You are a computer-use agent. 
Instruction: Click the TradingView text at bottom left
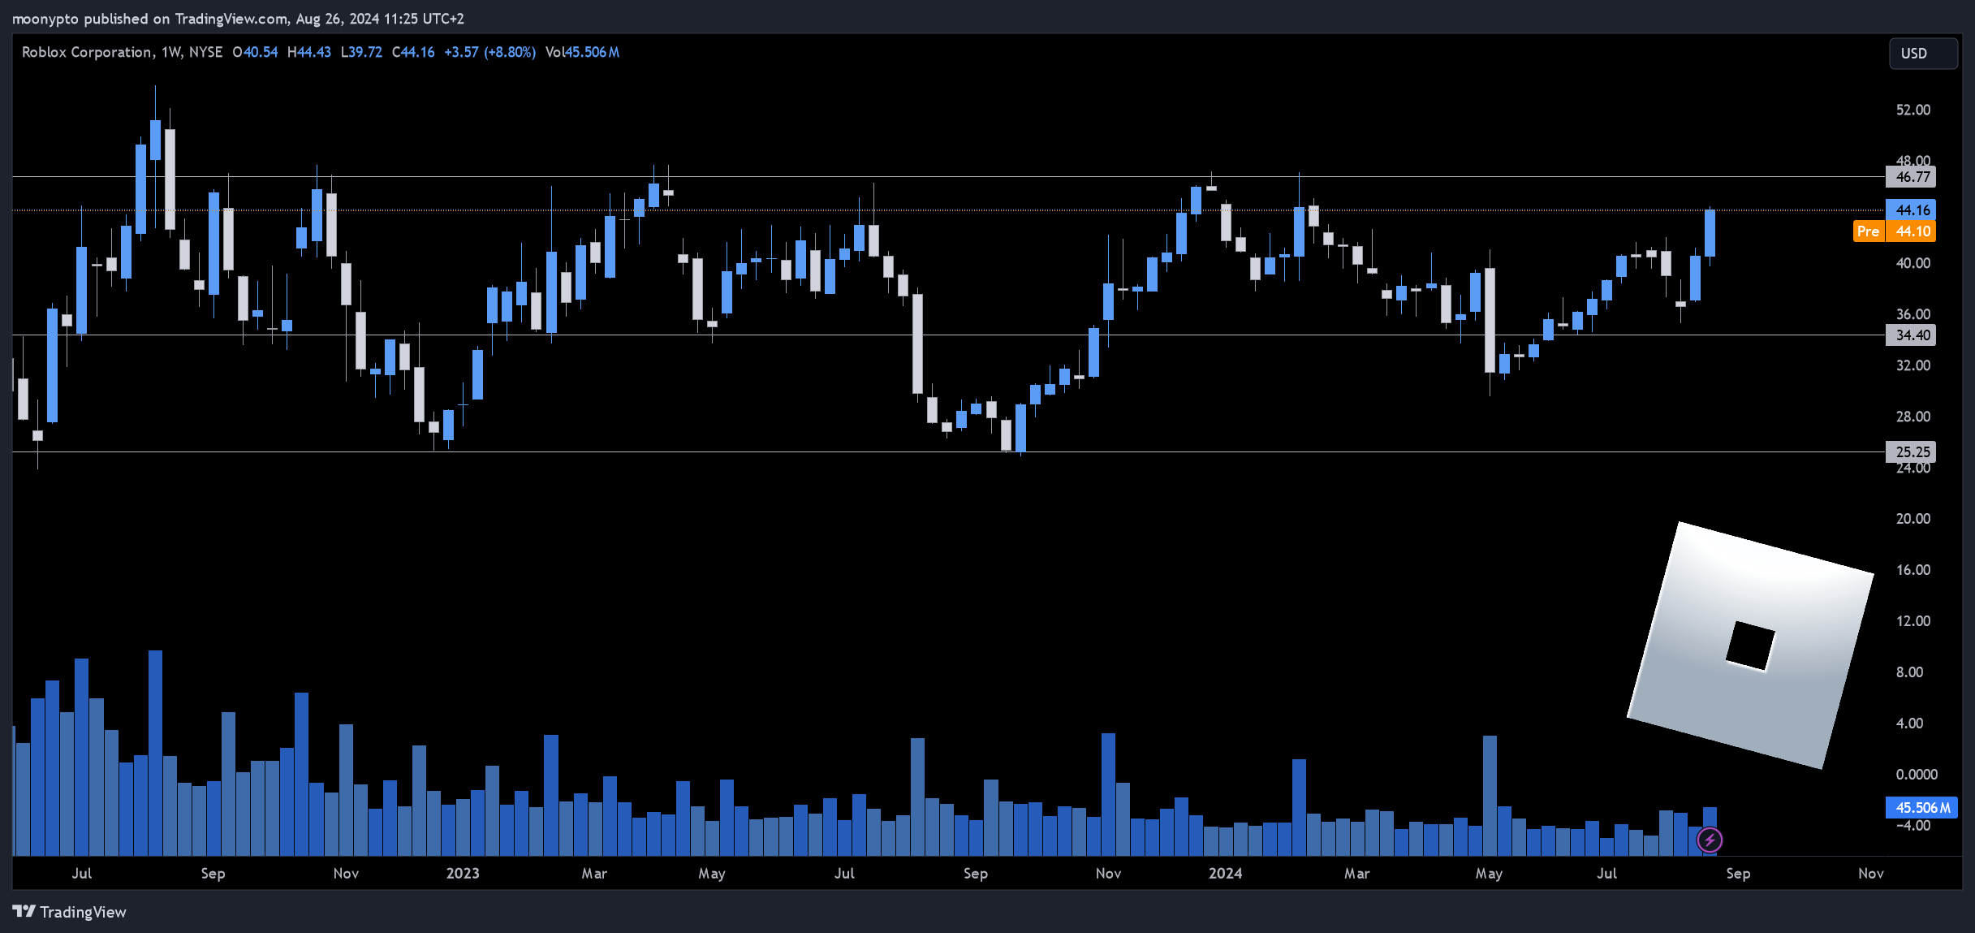[x=83, y=912]
